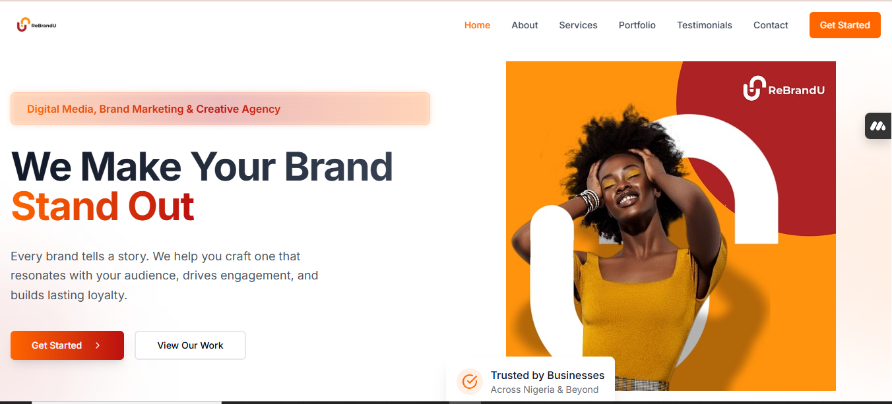Open the Contact nav link
Screen dimensions: 892x404
coord(771,25)
